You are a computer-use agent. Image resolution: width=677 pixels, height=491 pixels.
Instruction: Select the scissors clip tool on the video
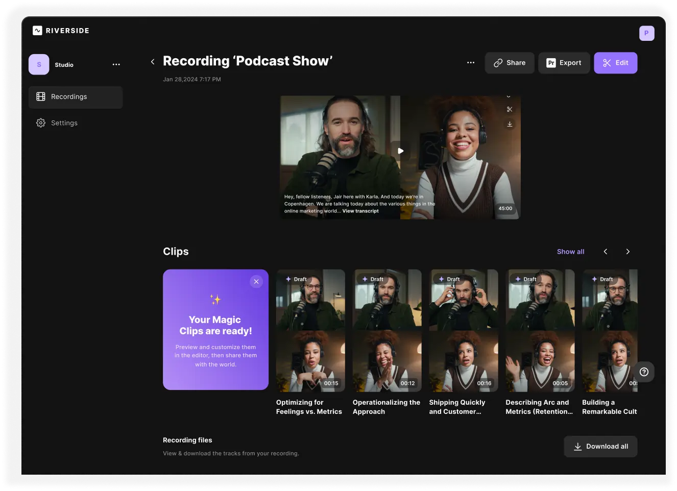510,109
